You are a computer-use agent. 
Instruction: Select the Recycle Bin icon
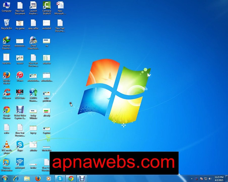click(7, 24)
